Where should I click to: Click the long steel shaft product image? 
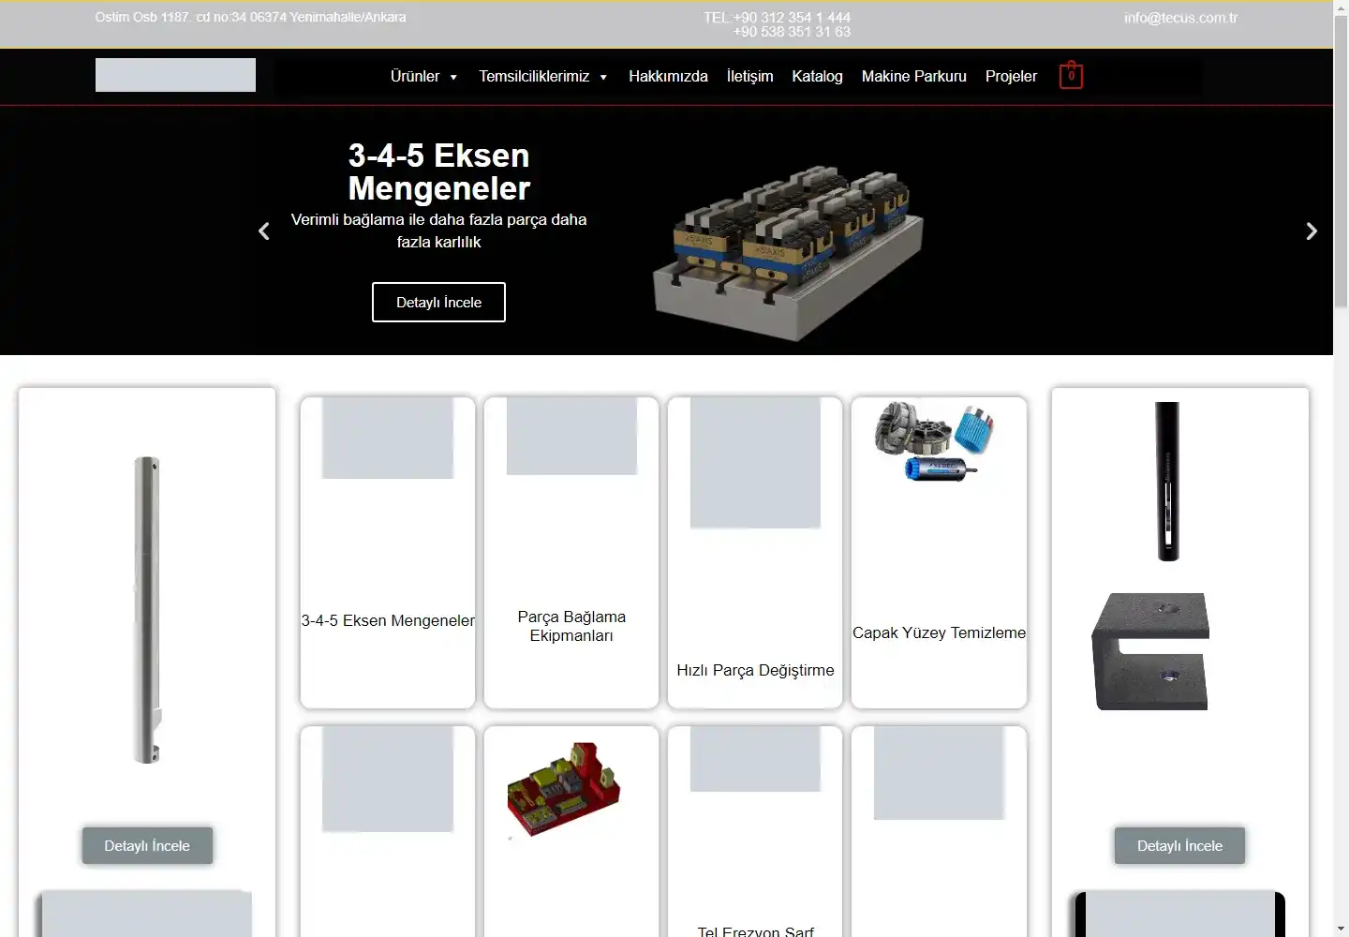tap(147, 609)
